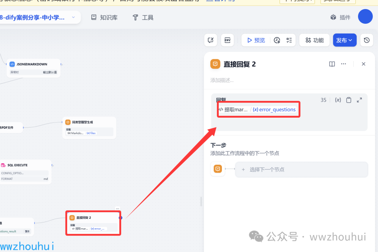Click the output handle of 直接回复 2 node
Image resolution: width=378 pixels, height=252 pixels.
[120, 218]
